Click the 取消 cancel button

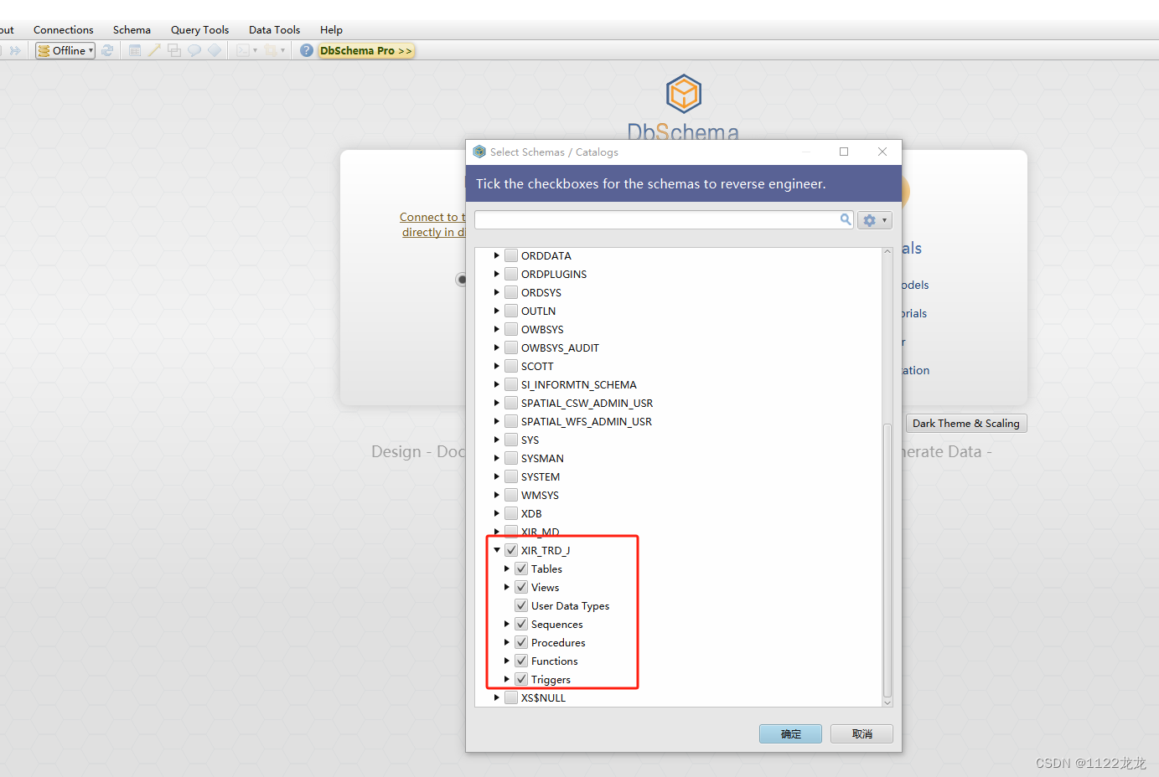click(861, 733)
